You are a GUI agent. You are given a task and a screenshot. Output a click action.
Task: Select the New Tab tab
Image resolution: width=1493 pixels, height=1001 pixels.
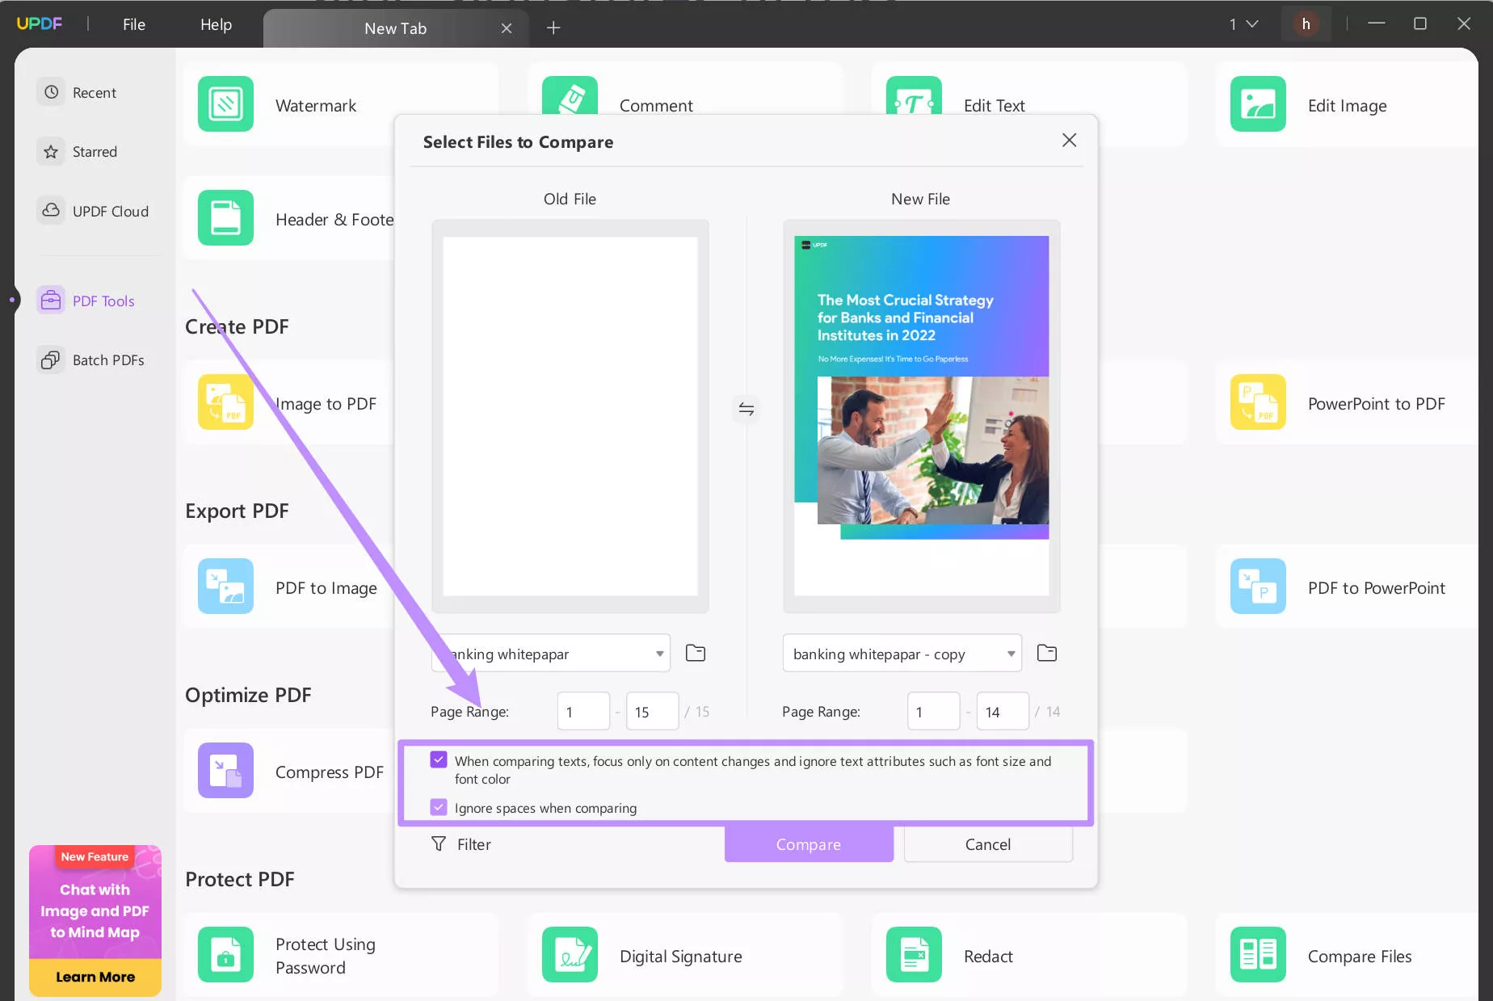tap(395, 28)
